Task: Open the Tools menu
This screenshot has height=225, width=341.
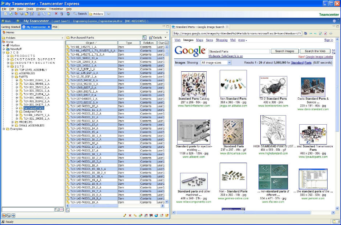Action: (x=29, y=9)
